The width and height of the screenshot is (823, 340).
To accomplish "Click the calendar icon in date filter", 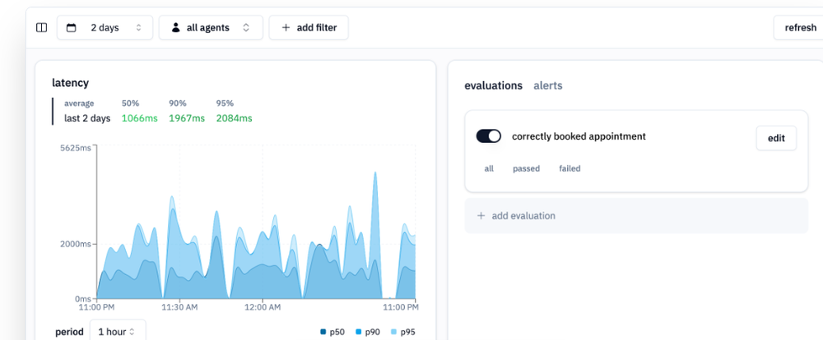I will pyautogui.click(x=72, y=28).
